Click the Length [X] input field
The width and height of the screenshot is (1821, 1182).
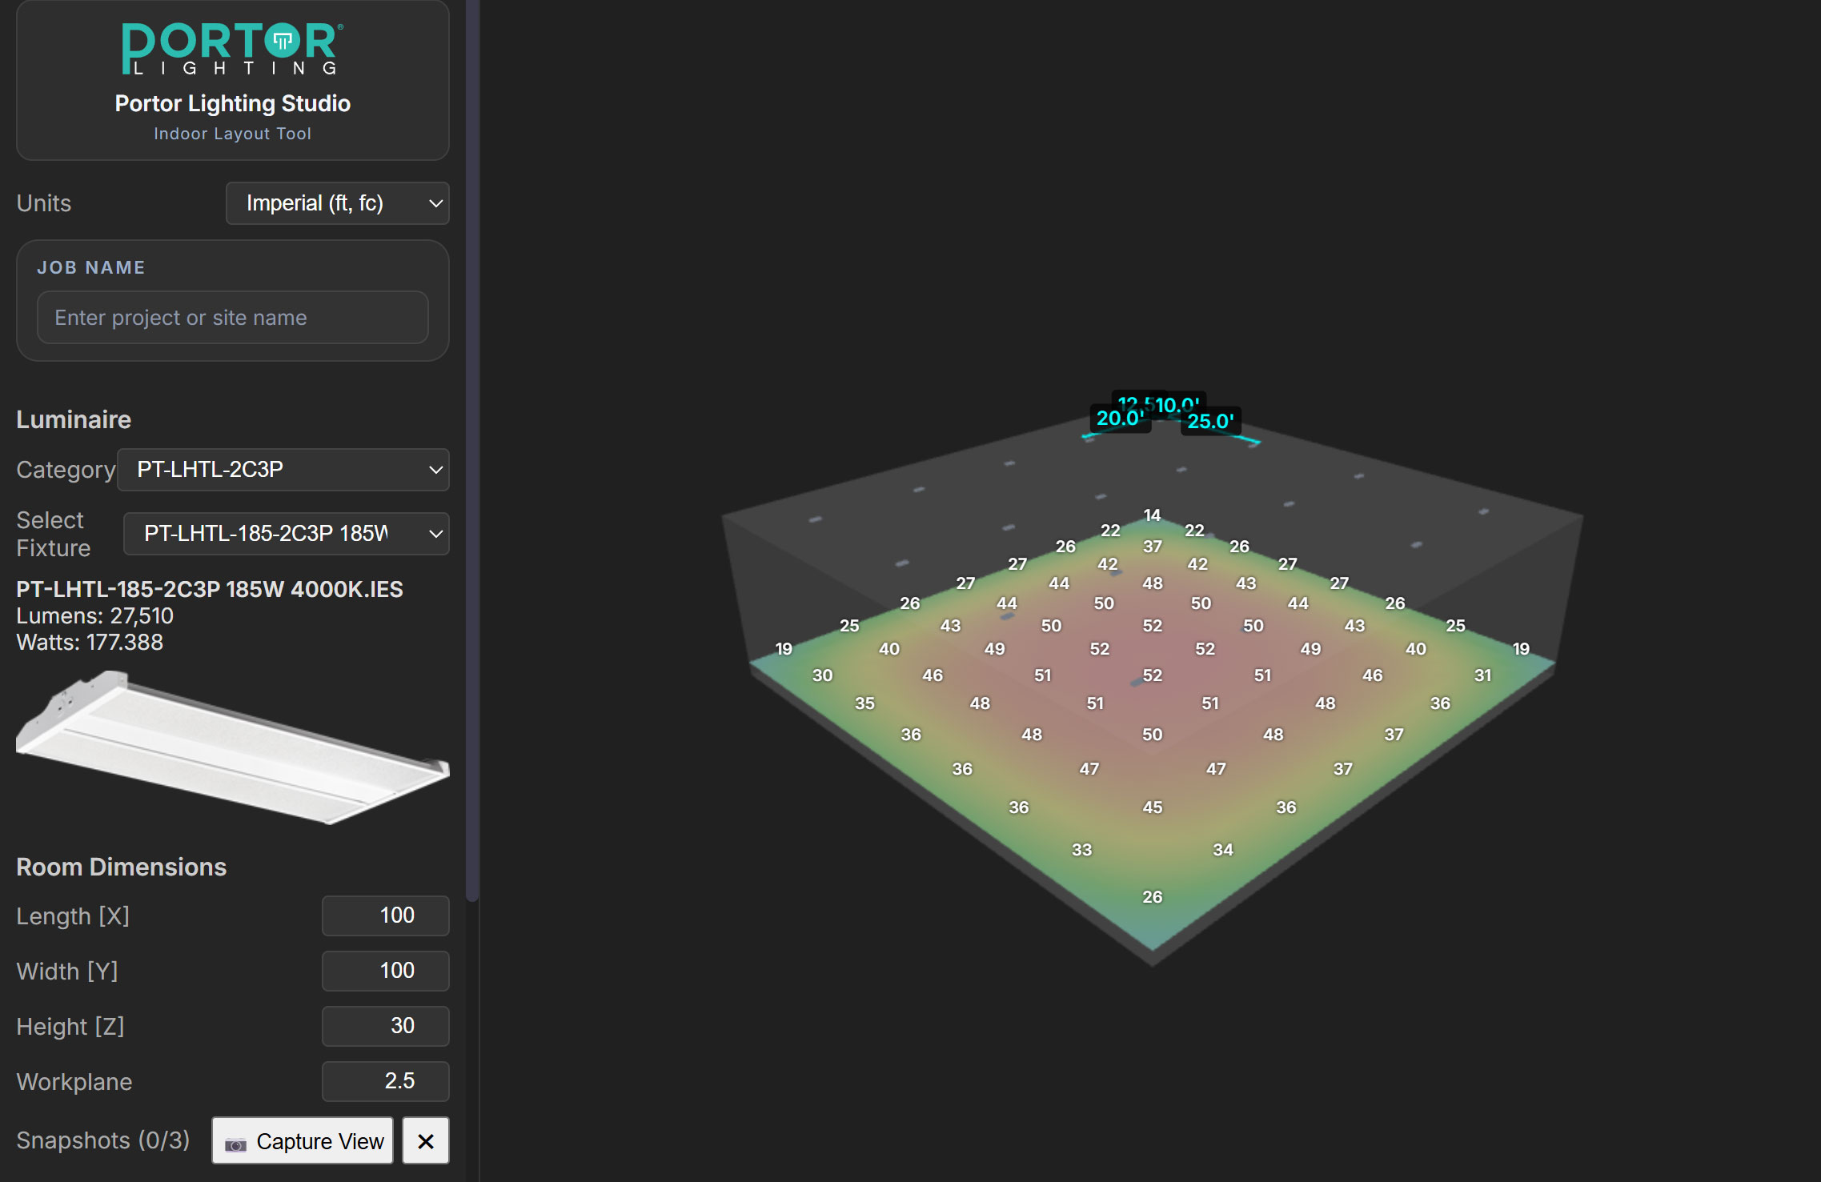point(385,916)
